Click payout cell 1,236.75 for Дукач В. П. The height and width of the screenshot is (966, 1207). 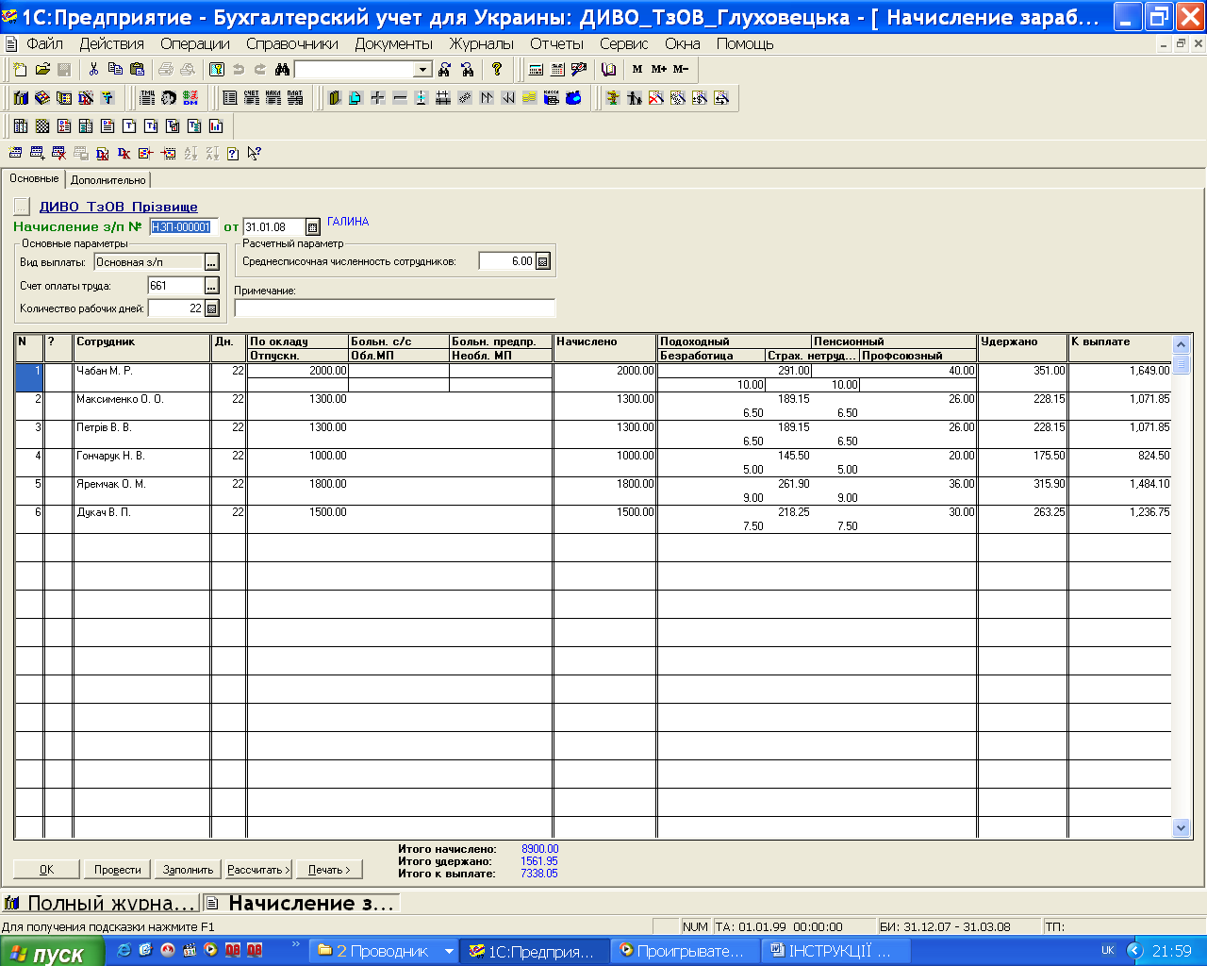[1120, 512]
